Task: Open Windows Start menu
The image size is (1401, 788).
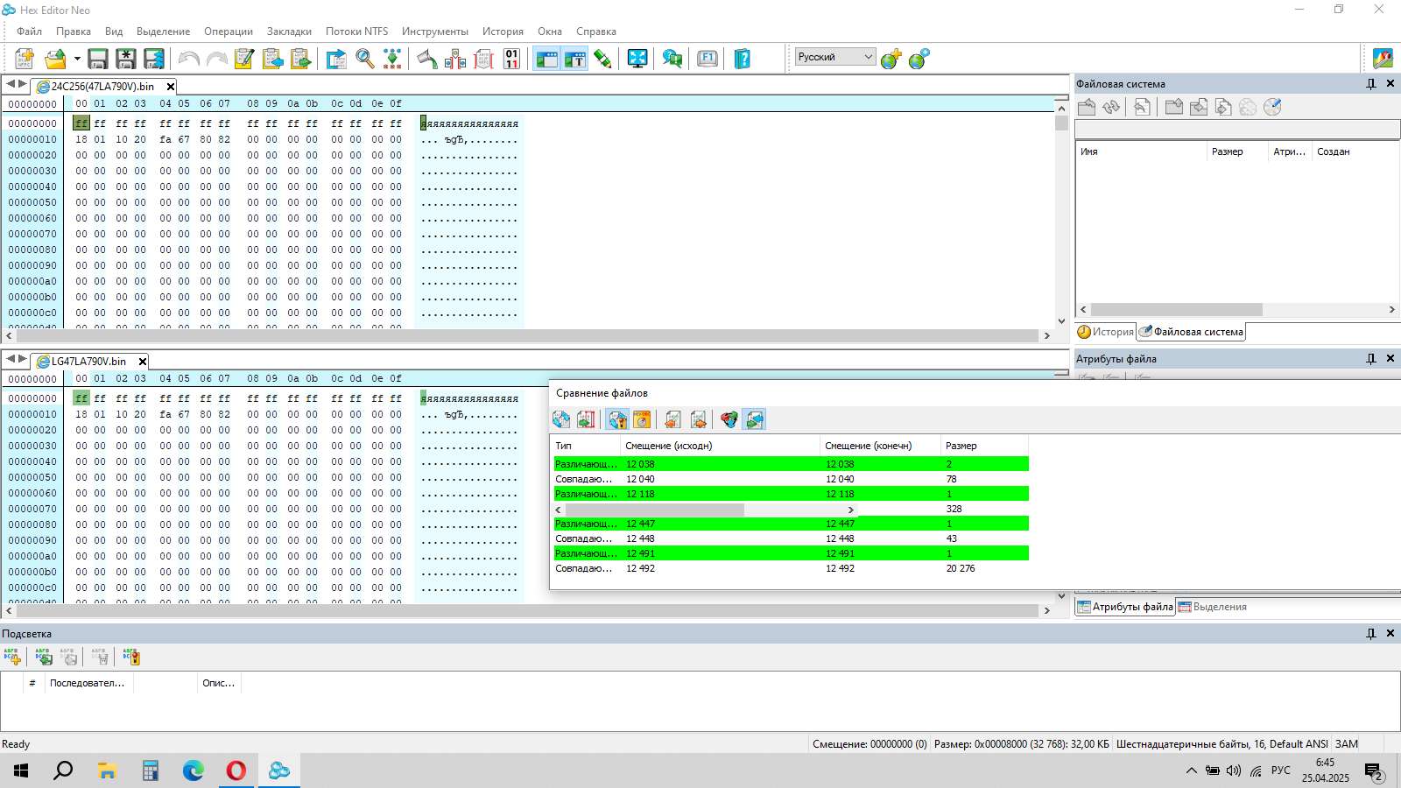Action: (21, 770)
